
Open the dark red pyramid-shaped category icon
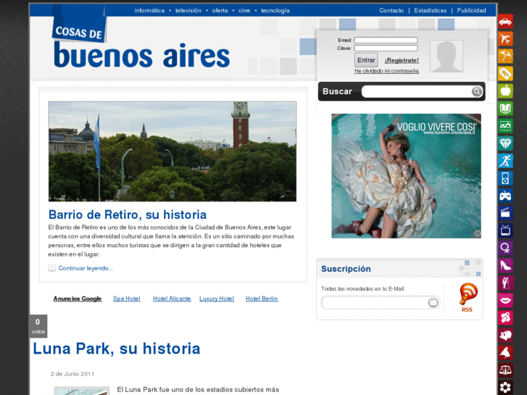pos(505,353)
